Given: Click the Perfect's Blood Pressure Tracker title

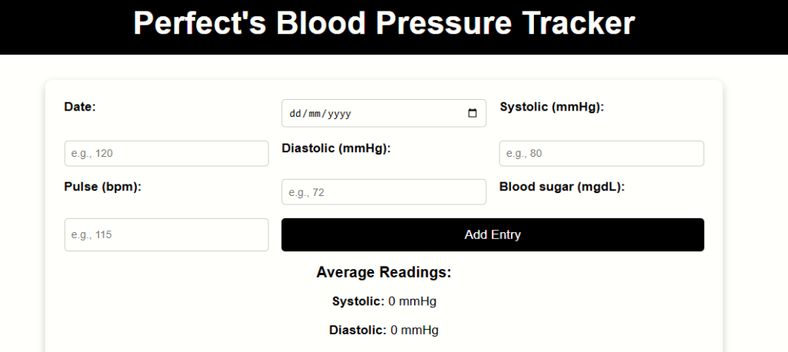Looking at the screenshot, I should (x=384, y=24).
